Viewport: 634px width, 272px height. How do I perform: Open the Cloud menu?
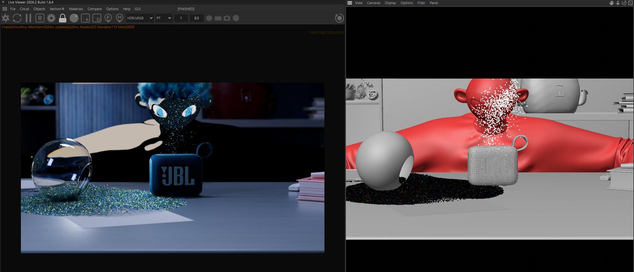24,9
